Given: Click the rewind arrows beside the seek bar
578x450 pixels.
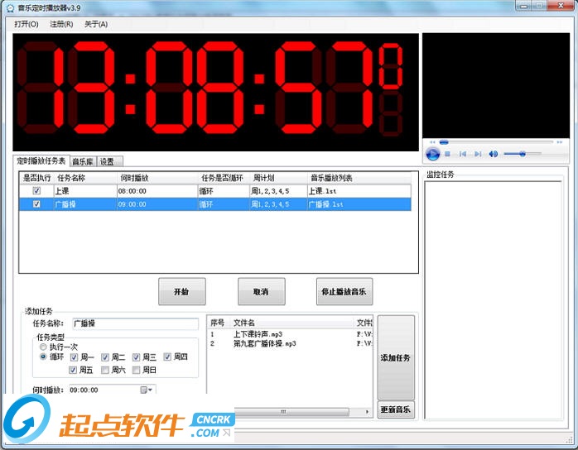Looking at the screenshot, I should pos(432,142).
